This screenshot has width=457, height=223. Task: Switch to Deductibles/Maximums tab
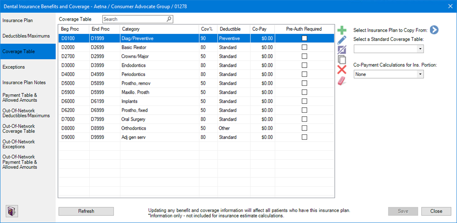pos(28,36)
